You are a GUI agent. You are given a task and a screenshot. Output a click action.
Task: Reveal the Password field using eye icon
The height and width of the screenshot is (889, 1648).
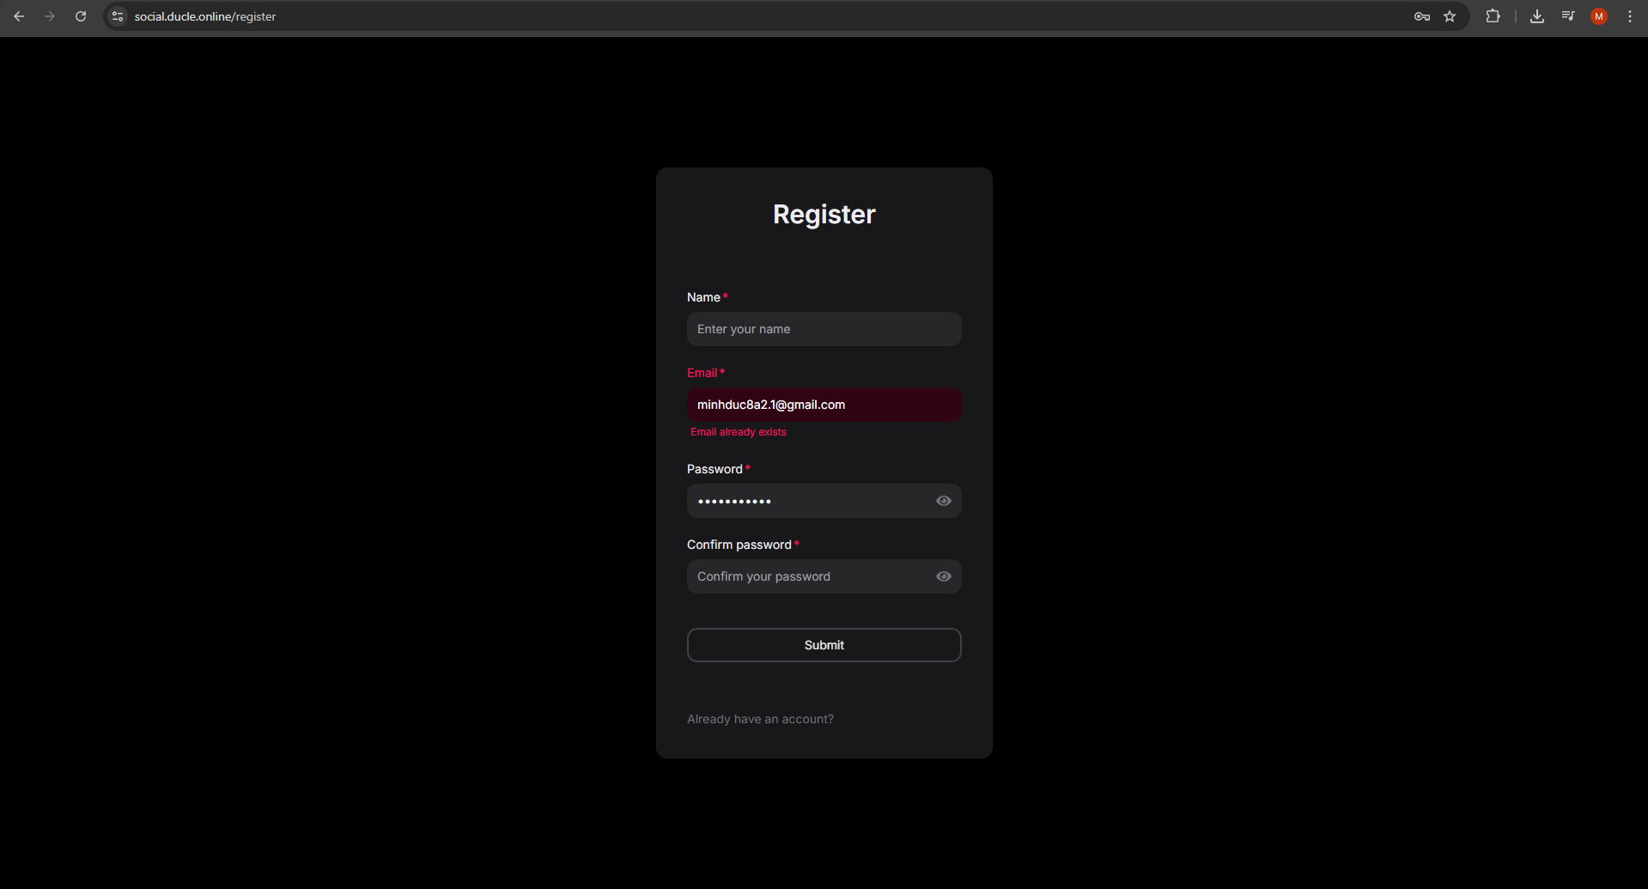943,501
